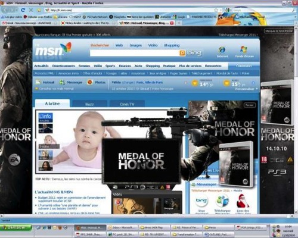Open the OUTLAND_Fact taskbar document
This screenshot has height=238, width=298.
coord(219,234)
